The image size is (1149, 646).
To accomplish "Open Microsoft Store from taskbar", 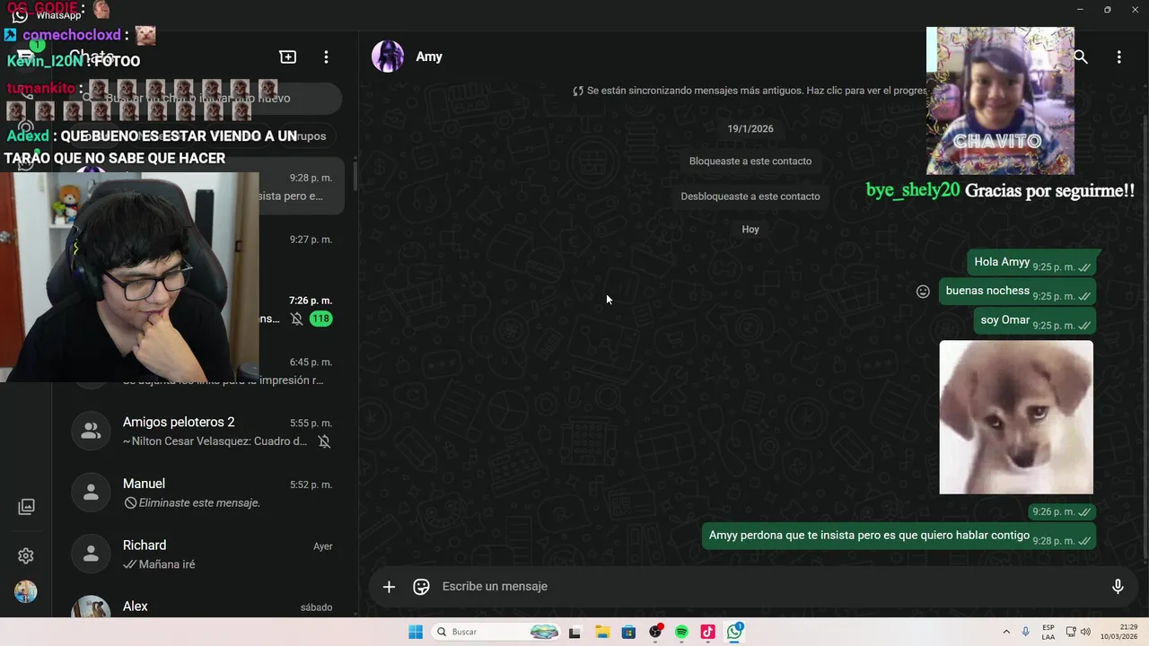I will tap(628, 633).
